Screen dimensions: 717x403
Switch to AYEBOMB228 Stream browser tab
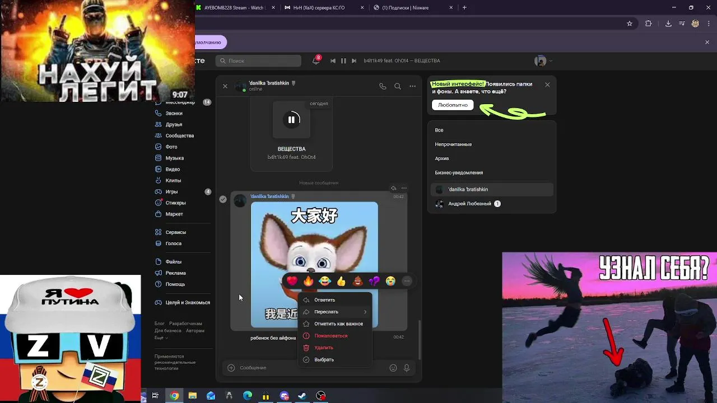tap(234, 8)
